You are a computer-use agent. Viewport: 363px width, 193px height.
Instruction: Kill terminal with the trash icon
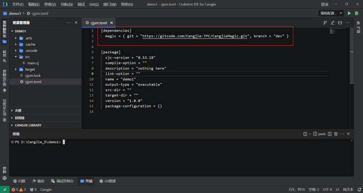tap(336, 134)
